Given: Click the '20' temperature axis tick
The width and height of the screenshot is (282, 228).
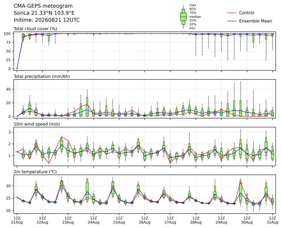Looking at the screenshot, I should 9,211.
